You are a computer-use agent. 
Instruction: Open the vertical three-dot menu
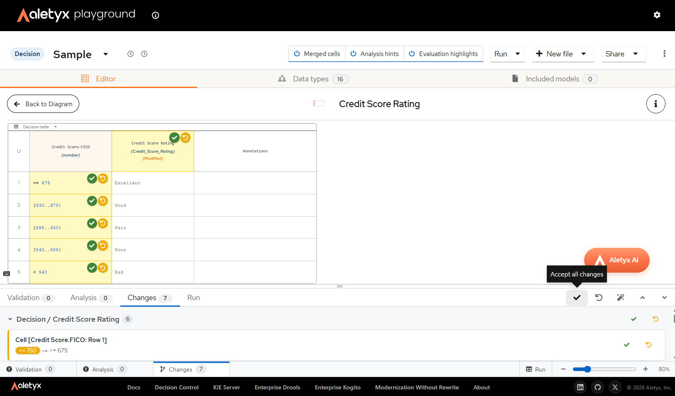tap(664, 54)
